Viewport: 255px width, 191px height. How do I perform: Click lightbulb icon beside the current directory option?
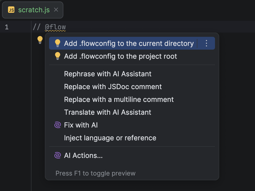point(57,43)
